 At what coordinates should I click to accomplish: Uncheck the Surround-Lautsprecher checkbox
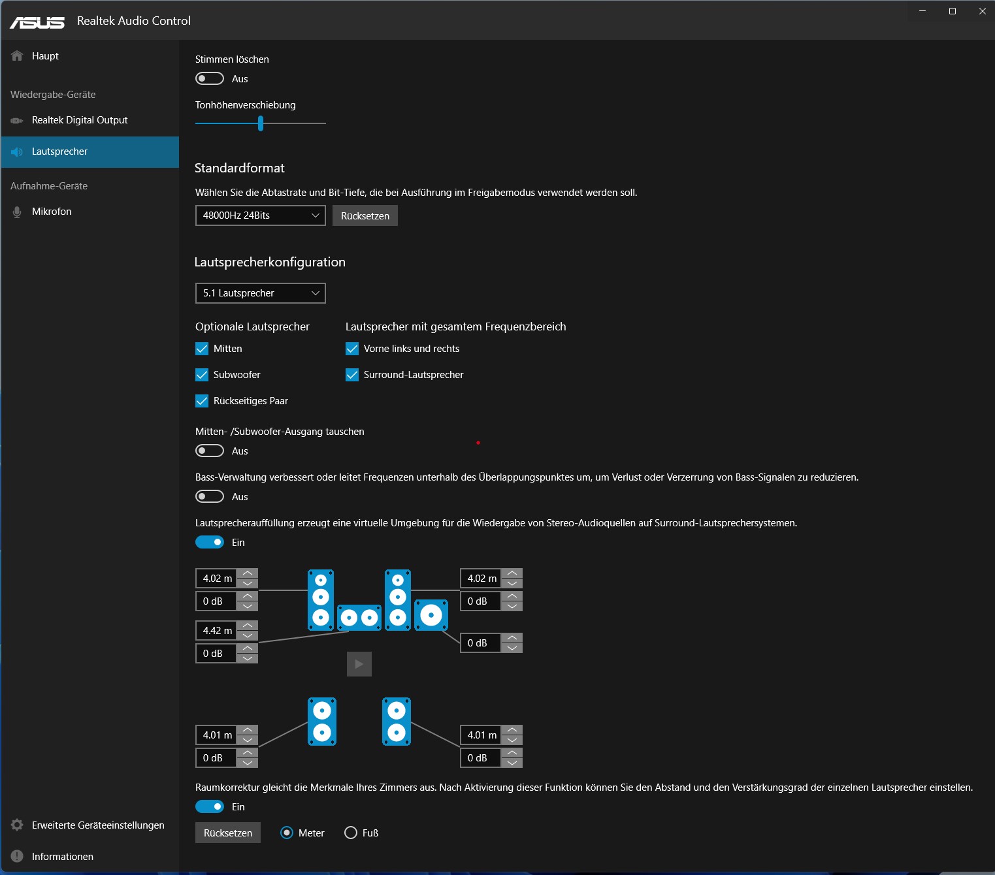352,375
